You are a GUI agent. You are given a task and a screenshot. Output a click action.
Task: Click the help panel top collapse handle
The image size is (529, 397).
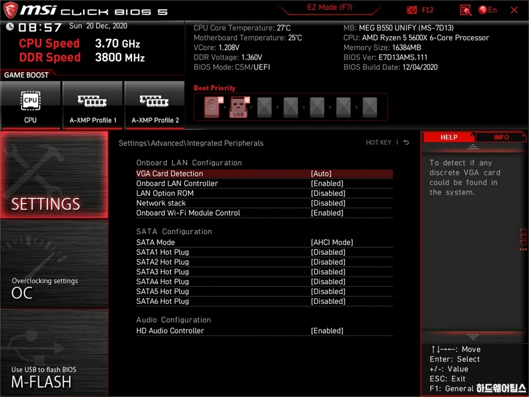(473, 146)
